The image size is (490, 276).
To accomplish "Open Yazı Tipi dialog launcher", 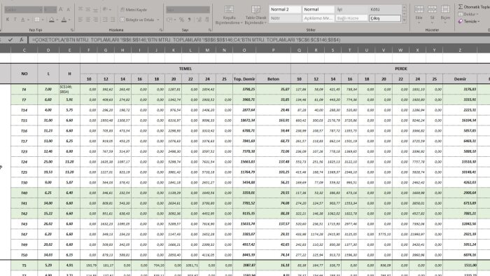I will pyautogui.click(x=72, y=30).
